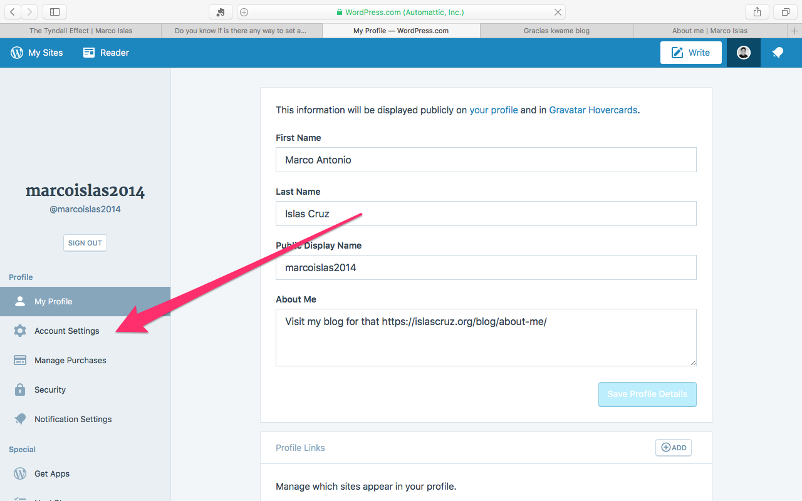Viewport: 802px width, 501px height.
Task: Click the Public Display Name field
Action: pos(486,267)
